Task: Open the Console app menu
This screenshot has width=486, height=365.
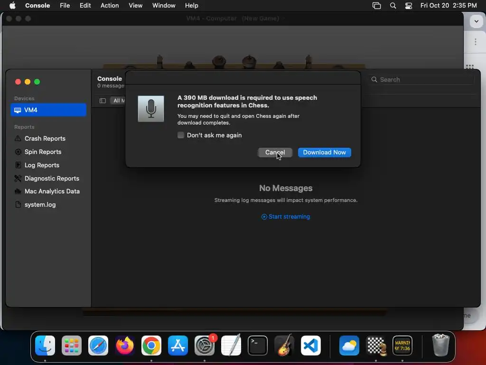Action: (37, 5)
